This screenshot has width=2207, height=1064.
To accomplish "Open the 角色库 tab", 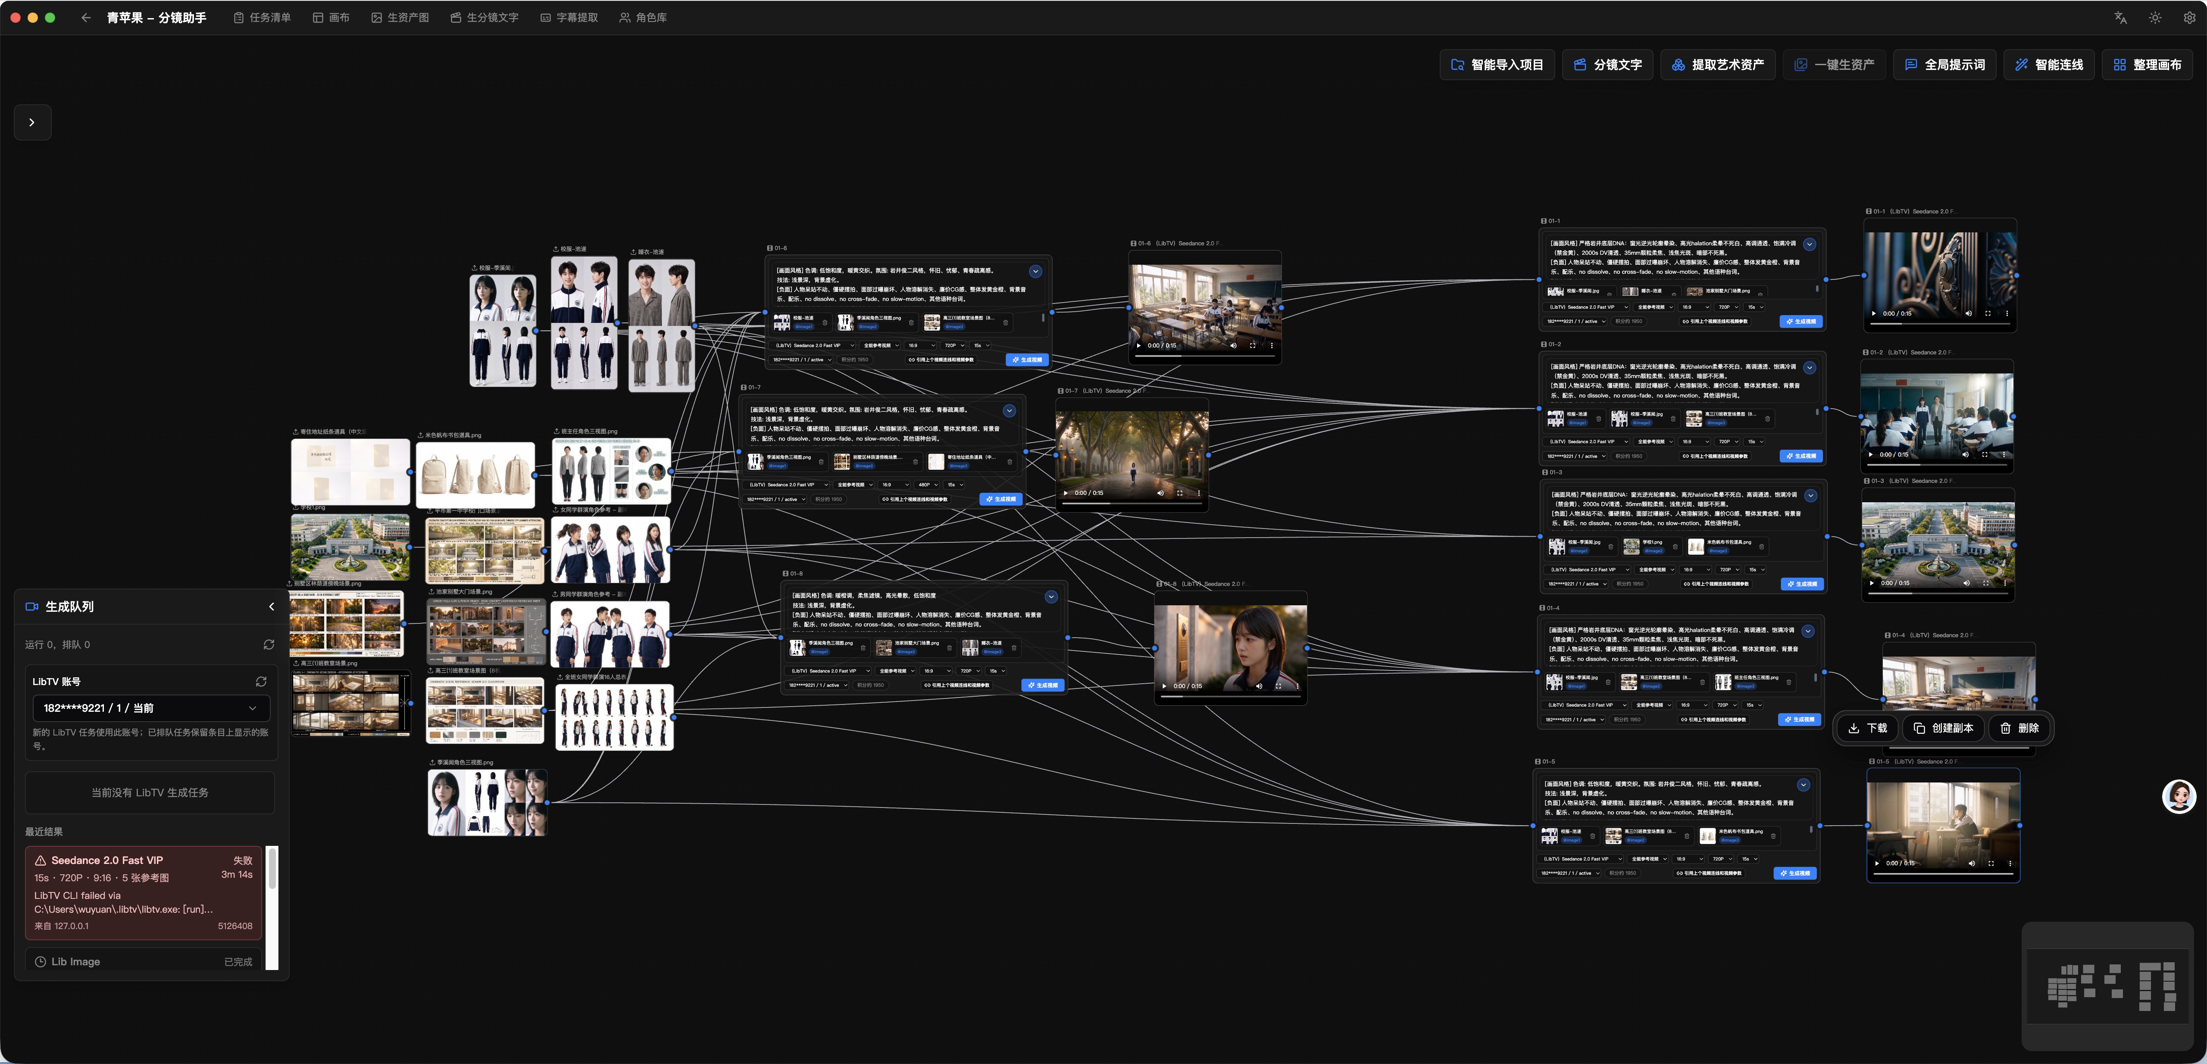I will point(643,17).
